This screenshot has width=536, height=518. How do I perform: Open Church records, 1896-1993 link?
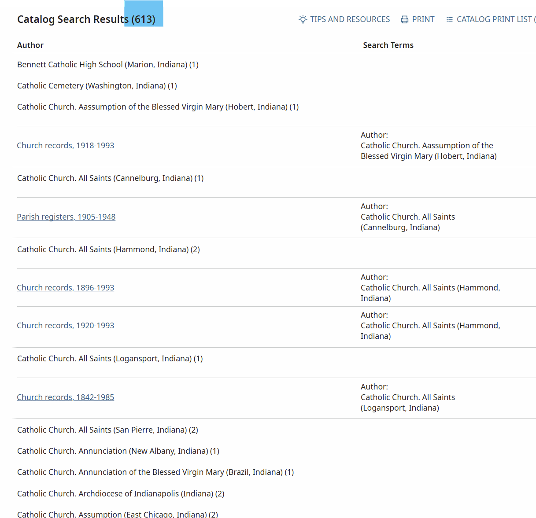66,288
